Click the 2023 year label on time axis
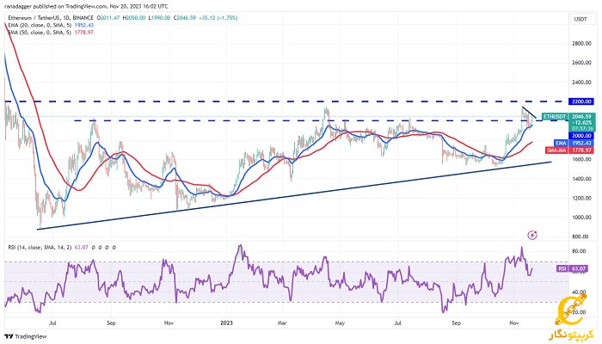602x344 pixels. pos(226,322)
